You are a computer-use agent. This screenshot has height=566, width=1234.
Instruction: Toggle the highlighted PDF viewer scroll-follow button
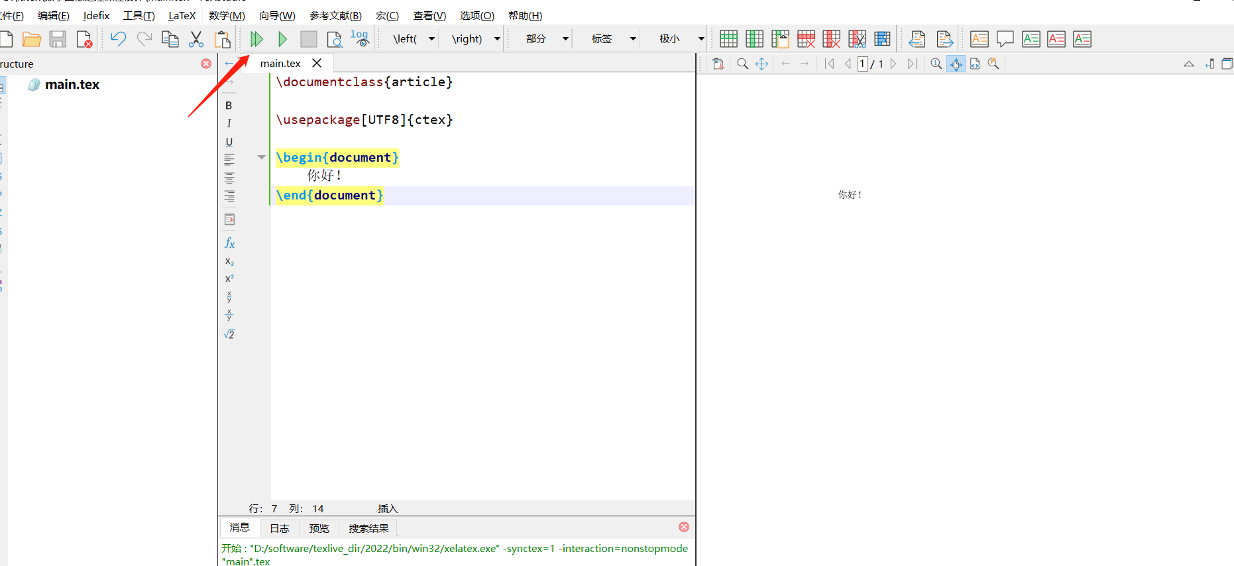[x=956, y=64]
